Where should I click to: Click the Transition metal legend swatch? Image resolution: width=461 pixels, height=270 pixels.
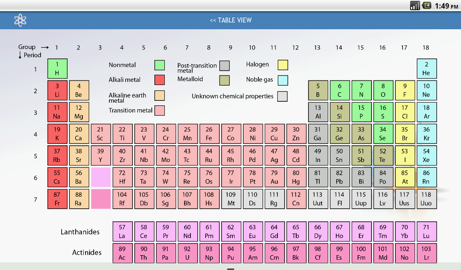click(x=159, y=110)
